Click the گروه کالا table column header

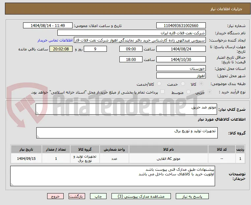85,149
